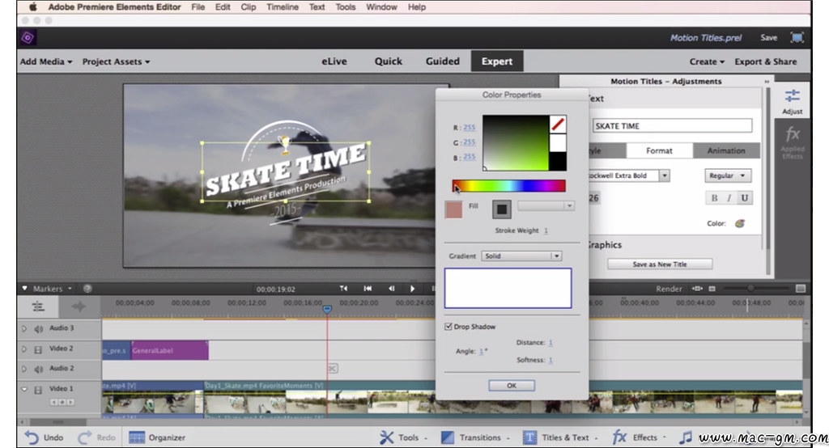Click the drop shadow Distance value

pos(551,342)
